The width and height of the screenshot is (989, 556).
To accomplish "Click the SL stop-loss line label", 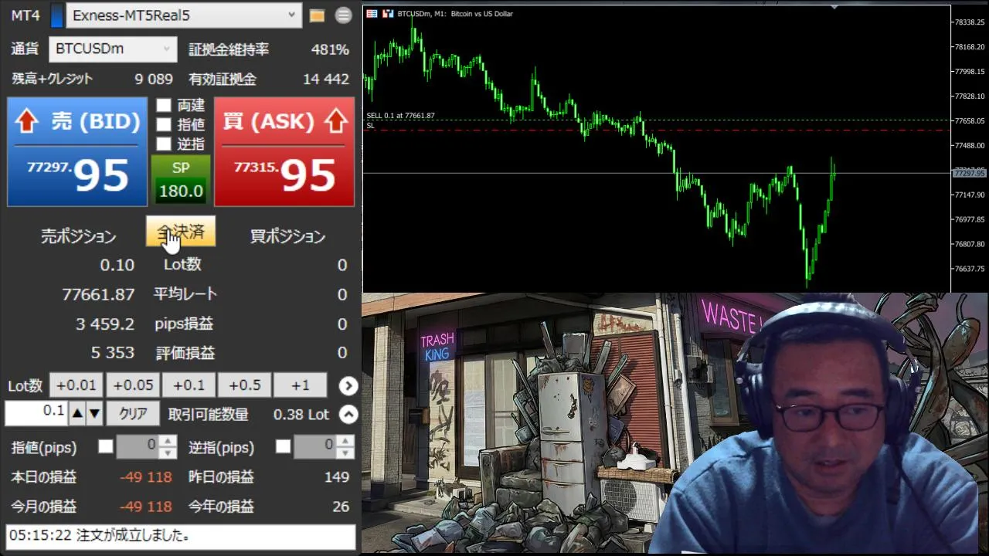I will pos(370,125).
